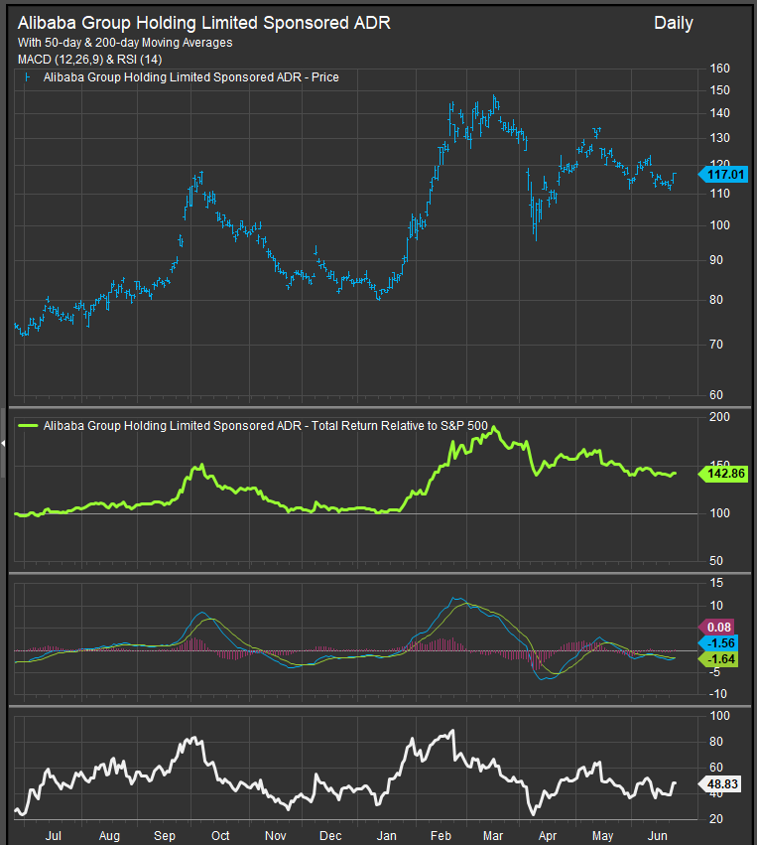Click the 'Jun' month label on the time axis
The image size is (757, 845).
click(x=658, y=836)
